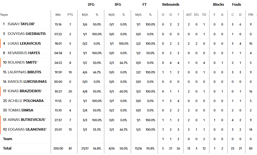Select Lukas Lekavicius player name

point(24,44)
